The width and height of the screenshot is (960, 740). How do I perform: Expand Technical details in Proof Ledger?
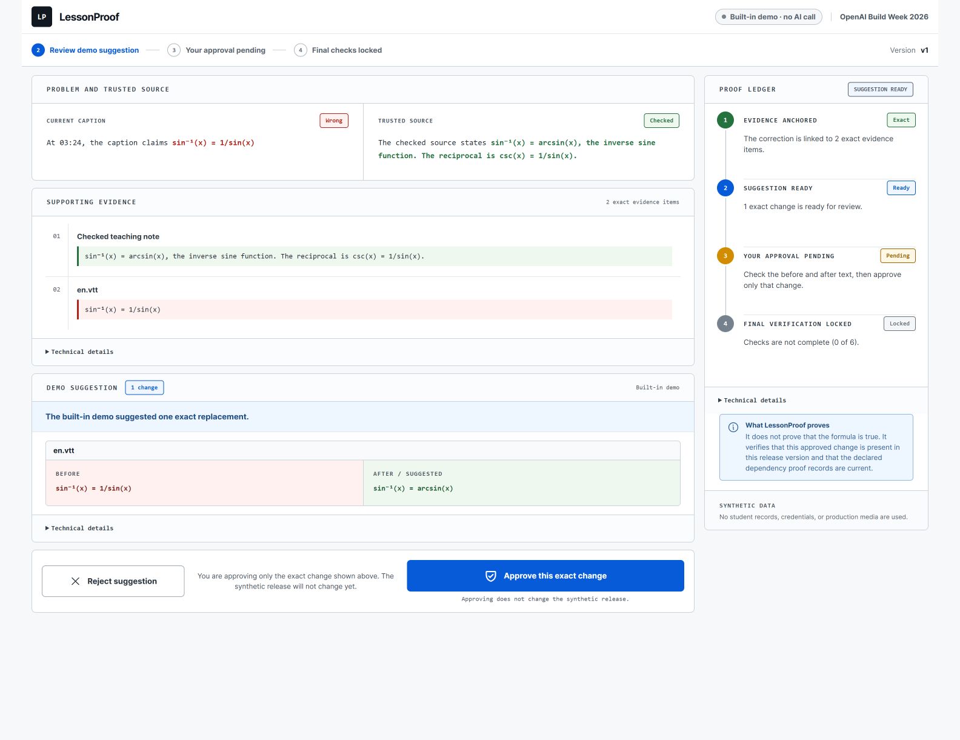[752, 401]
